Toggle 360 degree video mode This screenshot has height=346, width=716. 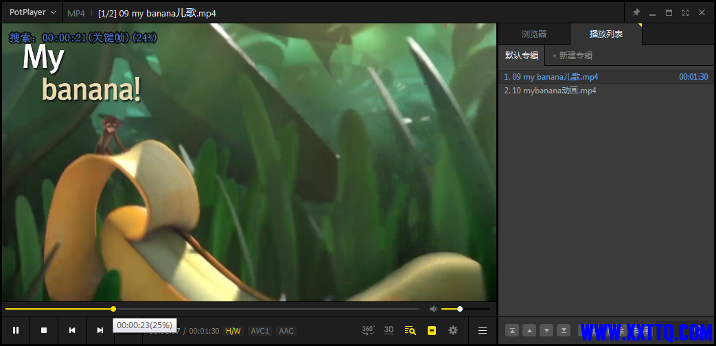368,330
